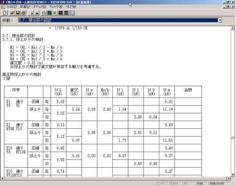Click the New file toolbar icon

click(x=4, y=13)
